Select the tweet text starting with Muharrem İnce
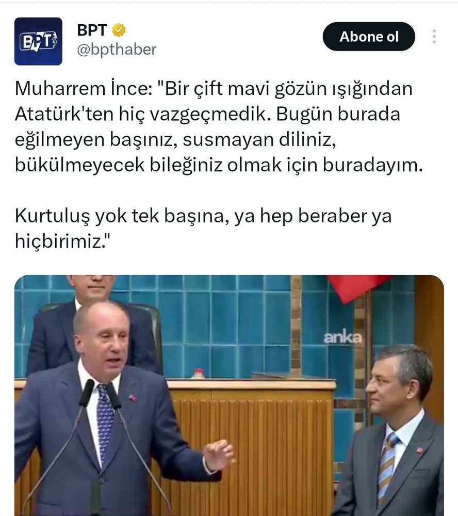The height and width of the screenshot is (516, 458). coord(219,126)
